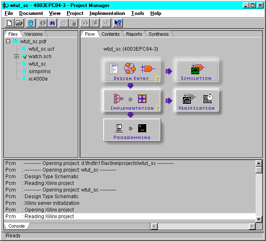Click the Simulation waveform icon

[x=197, y=69]
